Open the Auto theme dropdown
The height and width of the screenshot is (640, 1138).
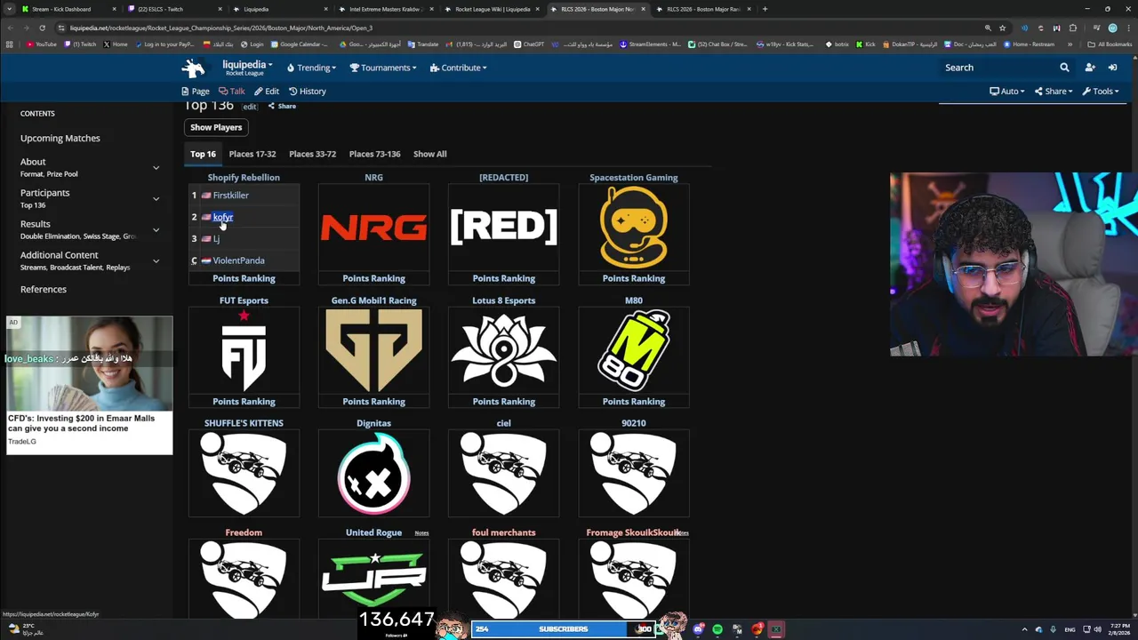[x=1007, y=92]
